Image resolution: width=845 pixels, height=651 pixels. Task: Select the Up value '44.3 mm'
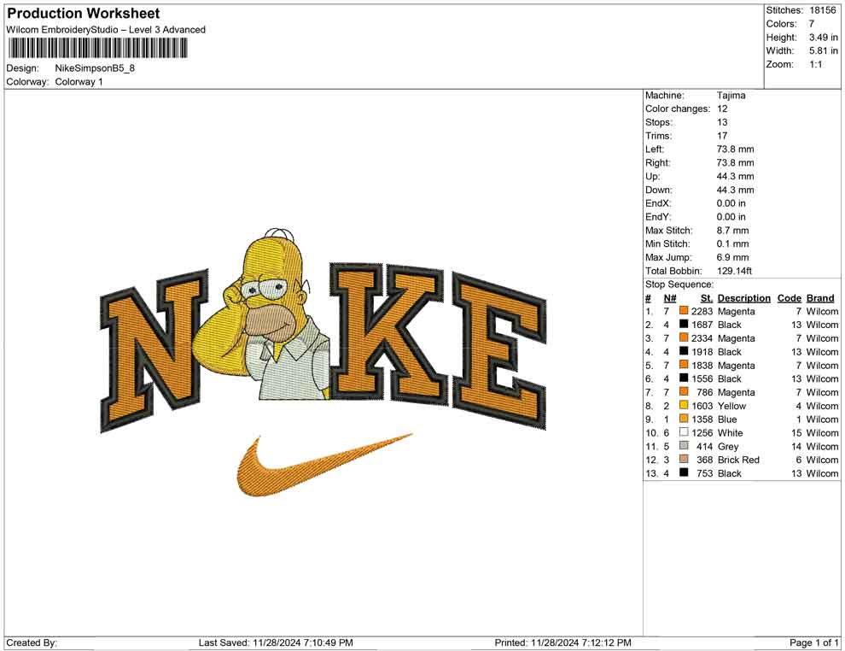pos(736,176)
